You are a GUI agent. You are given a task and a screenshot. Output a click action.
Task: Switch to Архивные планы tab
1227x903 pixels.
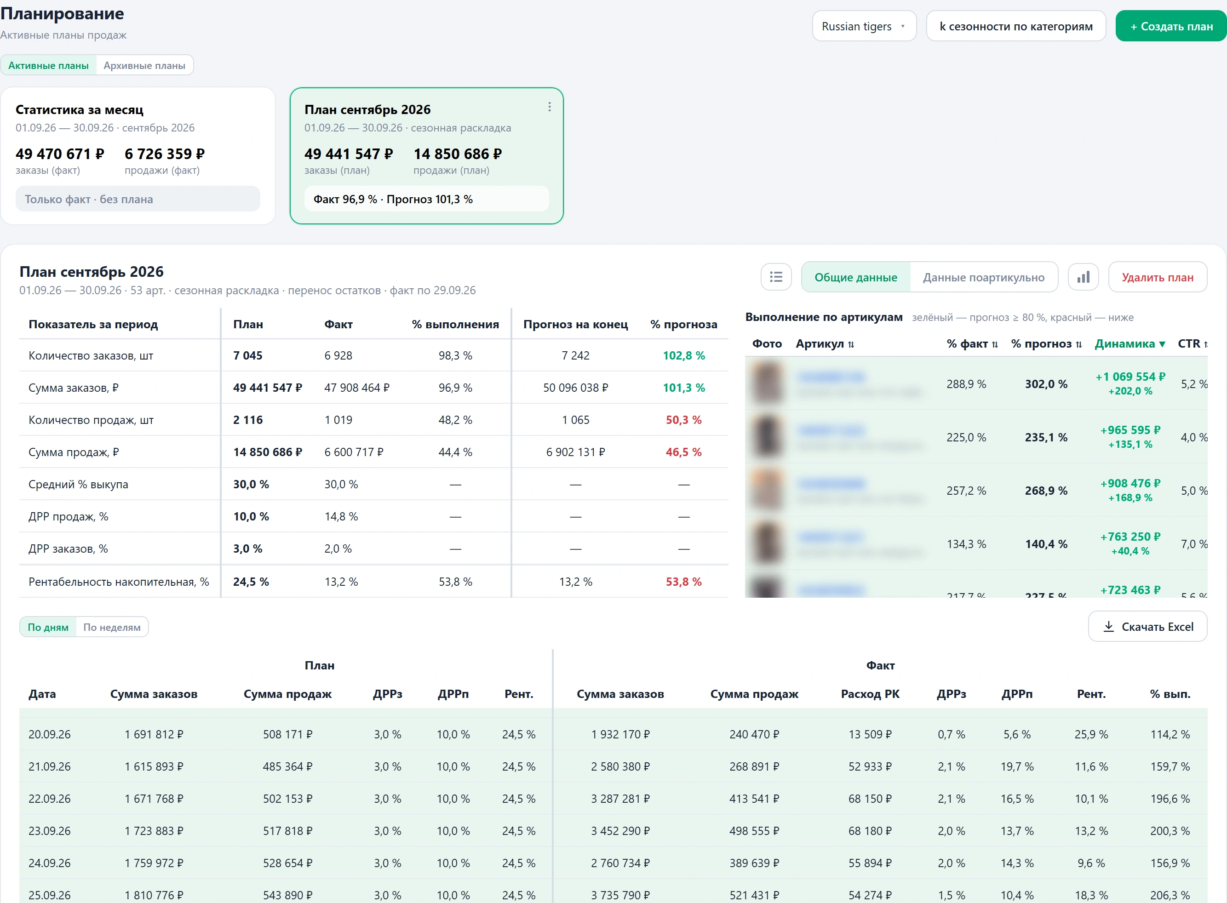144,66
